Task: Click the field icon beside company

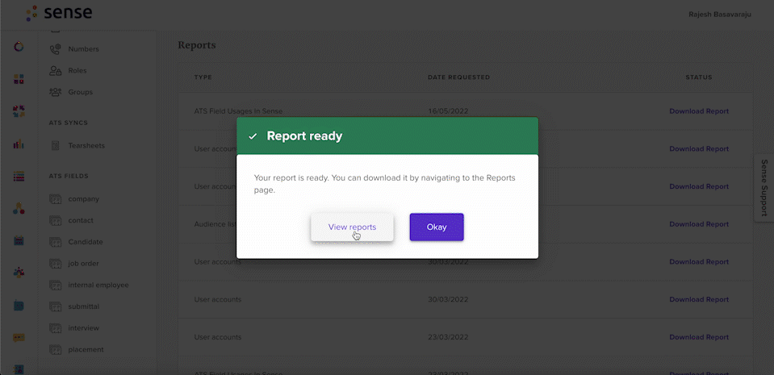Action: point(55,199)
